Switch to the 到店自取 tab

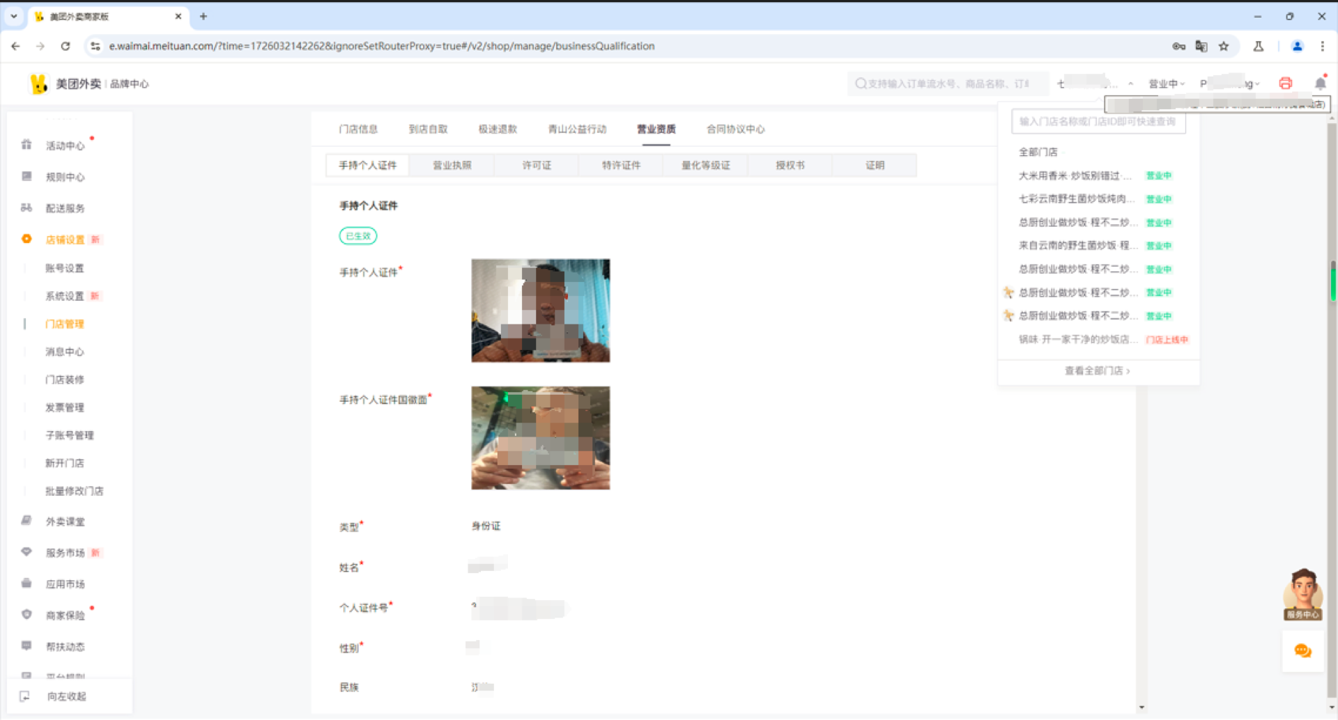pyautogui.click(x=428, y=129)
